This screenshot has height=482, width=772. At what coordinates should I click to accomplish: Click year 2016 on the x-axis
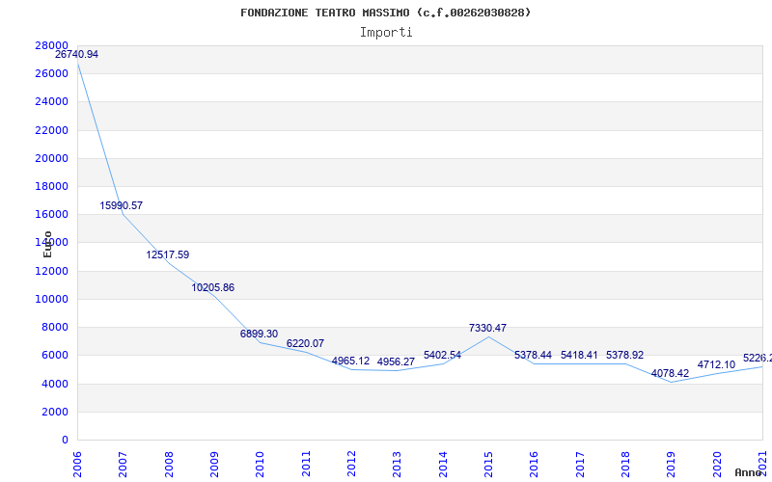[x=535, y=464]
